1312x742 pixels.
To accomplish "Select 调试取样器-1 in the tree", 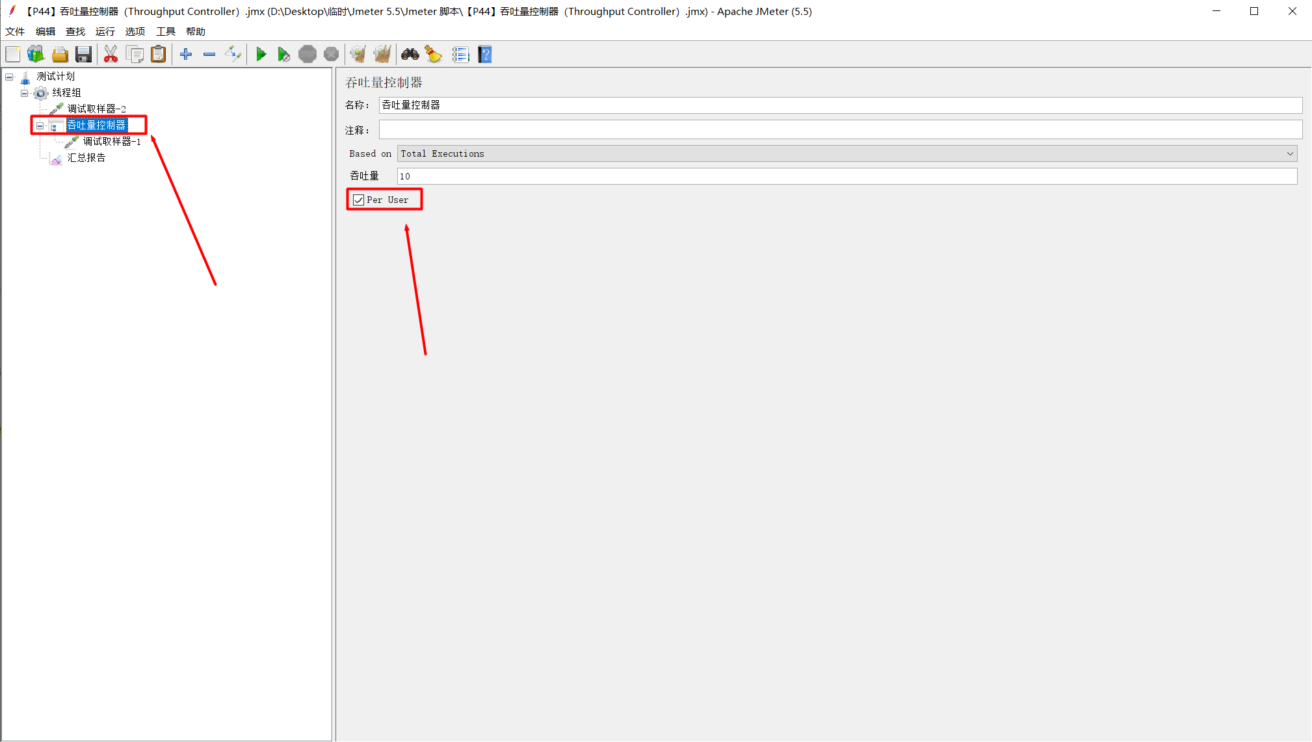I will pos(112,142).
